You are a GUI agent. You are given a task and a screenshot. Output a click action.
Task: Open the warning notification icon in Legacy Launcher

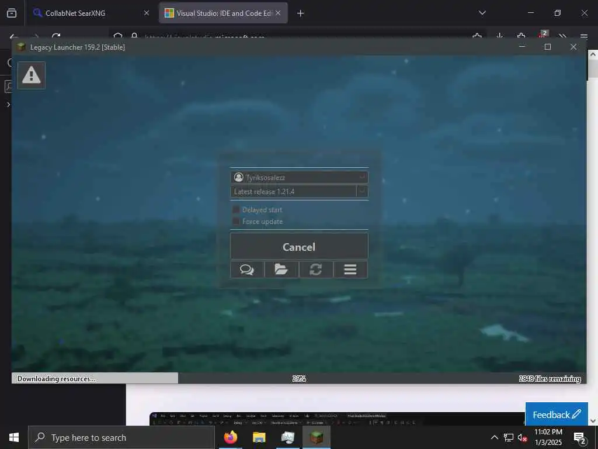(32, 75)
